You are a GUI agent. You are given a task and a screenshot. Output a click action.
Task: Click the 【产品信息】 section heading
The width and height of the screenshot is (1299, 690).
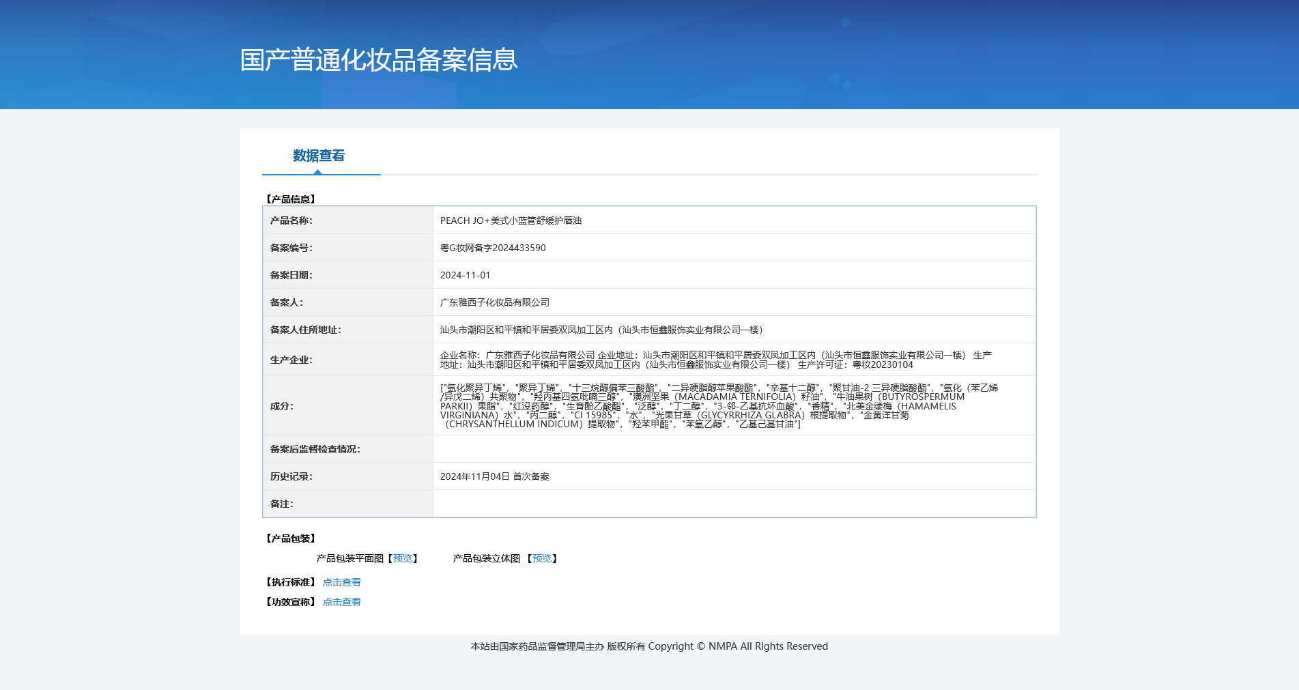point(290,199)
